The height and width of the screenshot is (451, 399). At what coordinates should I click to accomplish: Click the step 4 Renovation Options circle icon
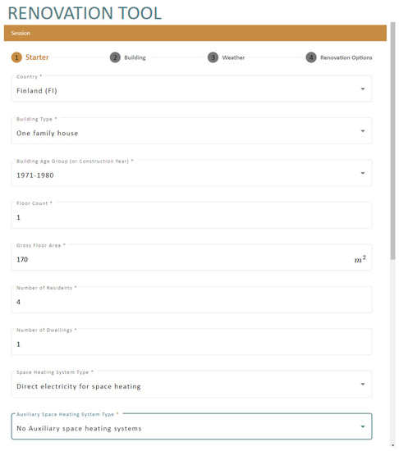(x=311, y=57)
